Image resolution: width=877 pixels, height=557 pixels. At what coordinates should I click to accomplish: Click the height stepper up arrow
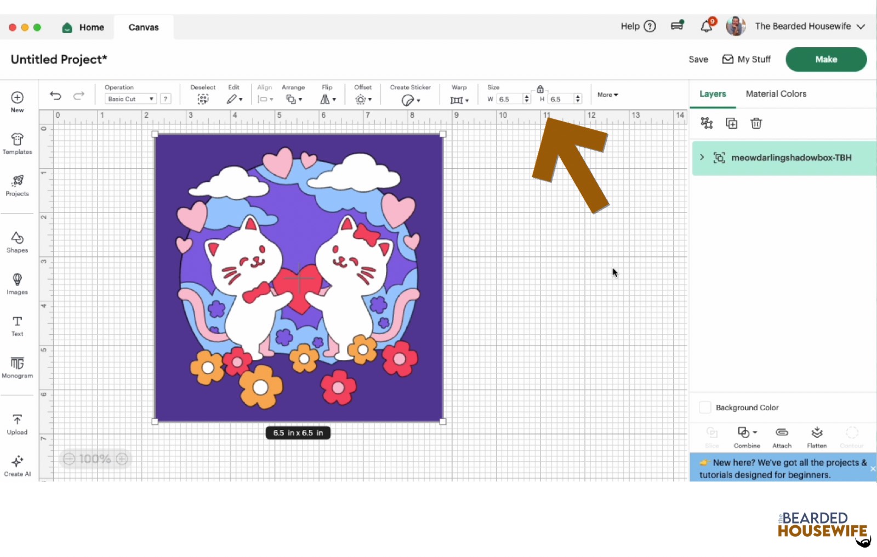point(578,96)
